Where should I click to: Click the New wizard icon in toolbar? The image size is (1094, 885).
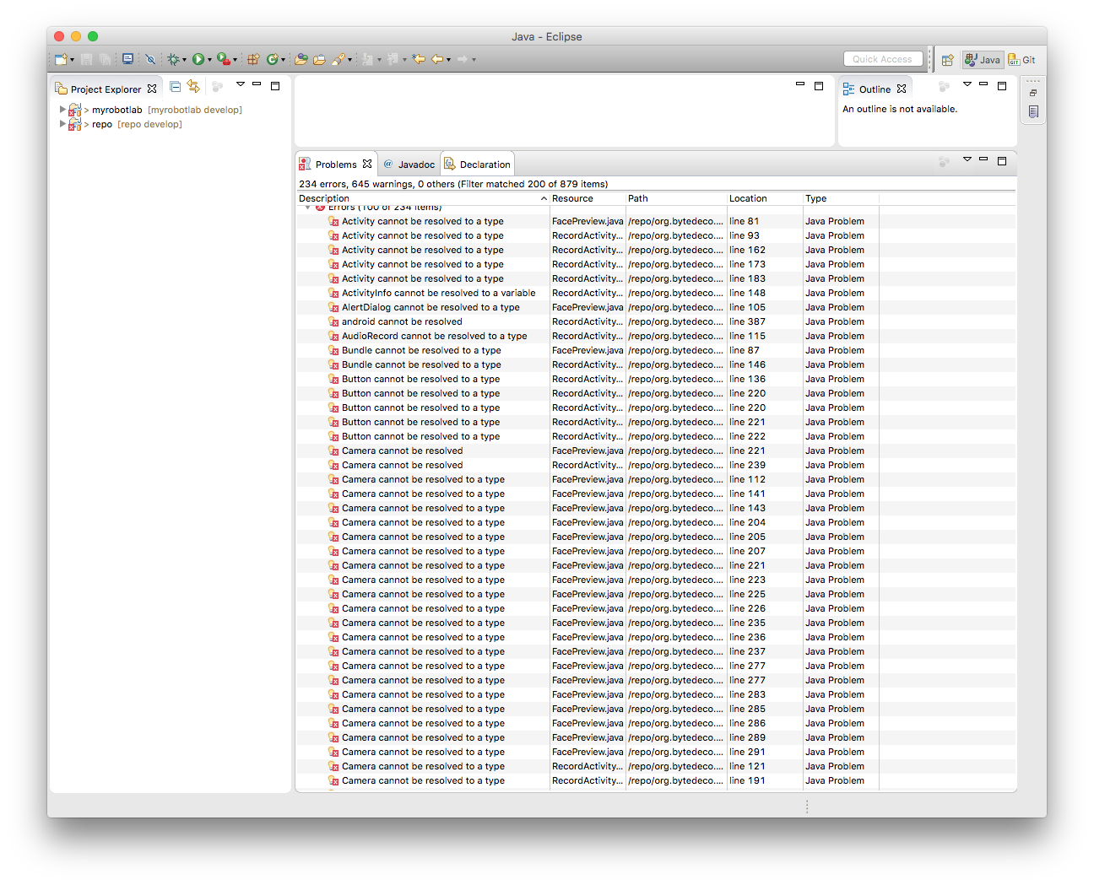[x=61, y=59]
